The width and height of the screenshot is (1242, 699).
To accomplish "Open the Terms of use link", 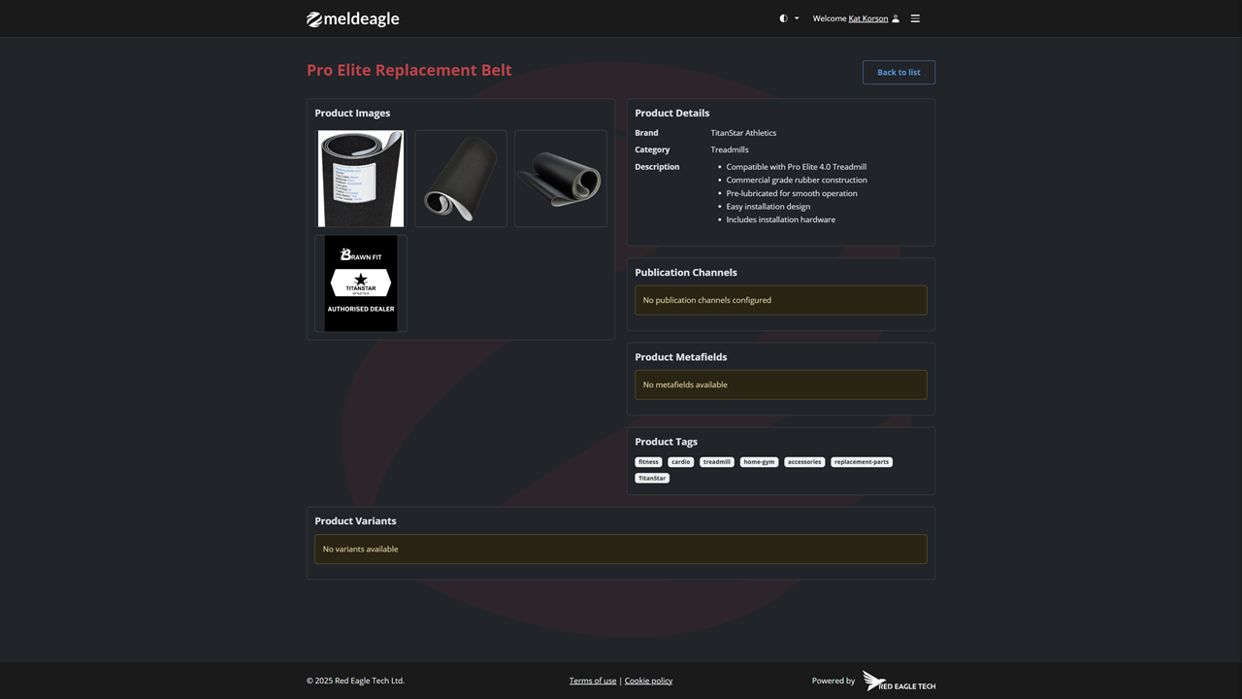I will point(593,681).
